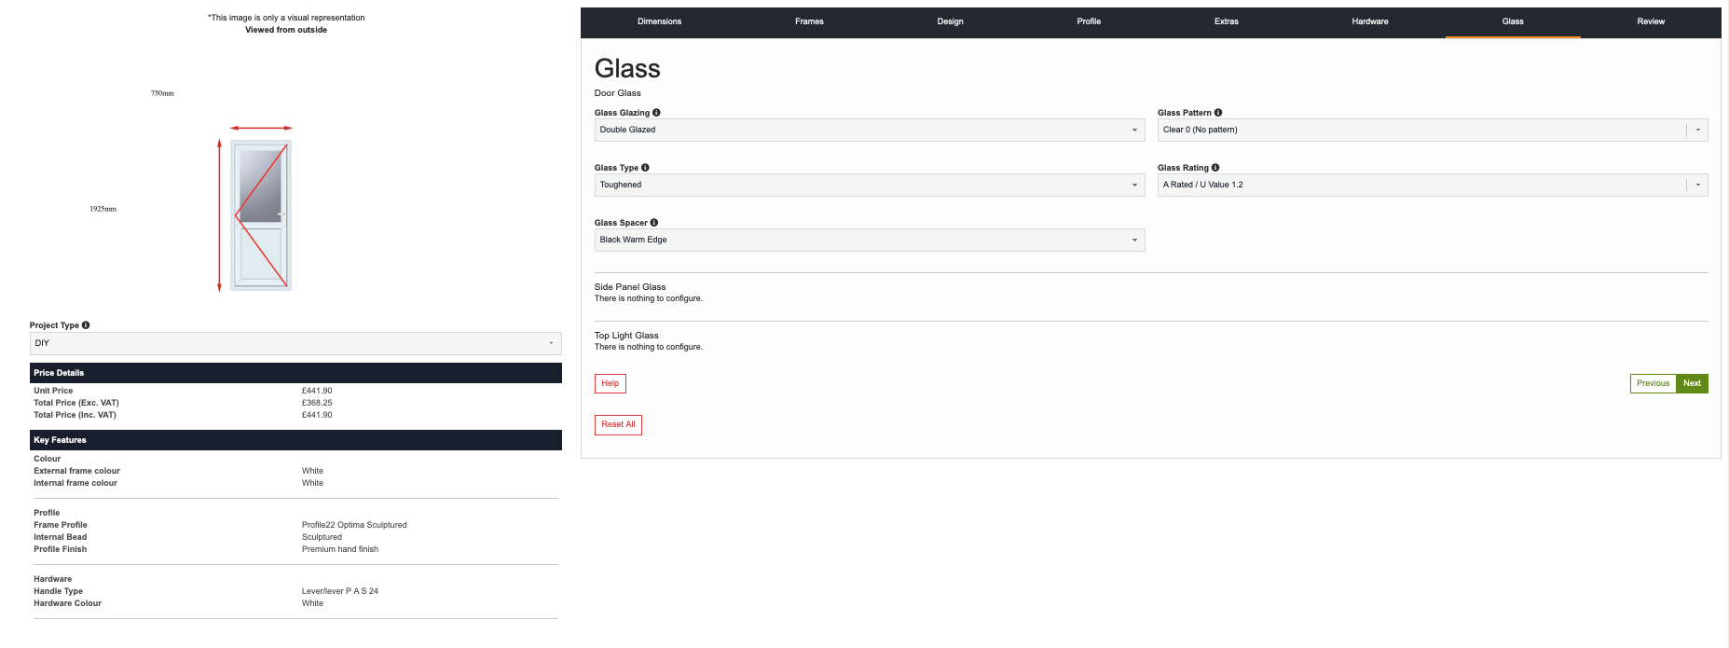This screenshot has width=1729, height=648.
Task: Click the Project Type info icon
Action: (86, 325)
